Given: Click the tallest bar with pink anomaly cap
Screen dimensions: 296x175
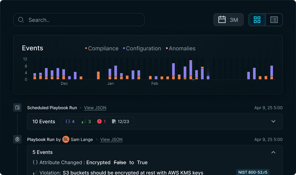Looking at the screenshot, I should coord(191,70).
